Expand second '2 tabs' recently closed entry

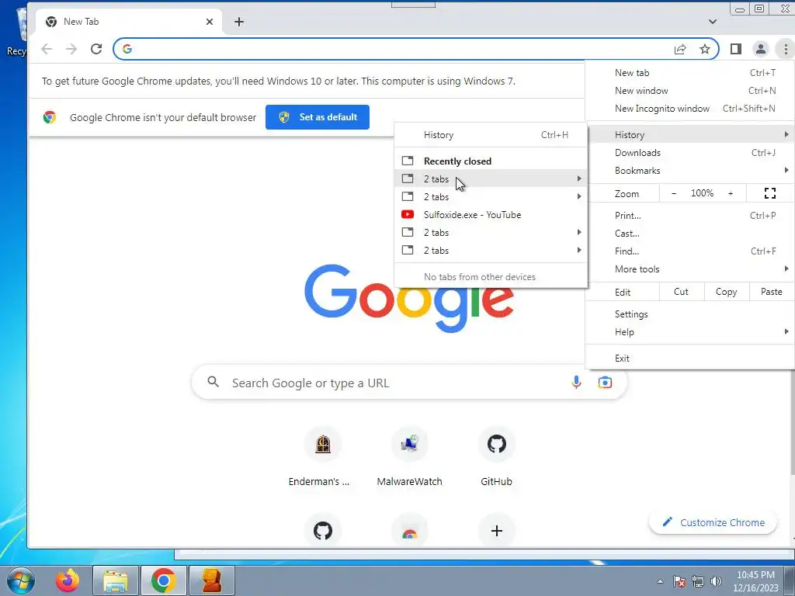pos(491,196)
